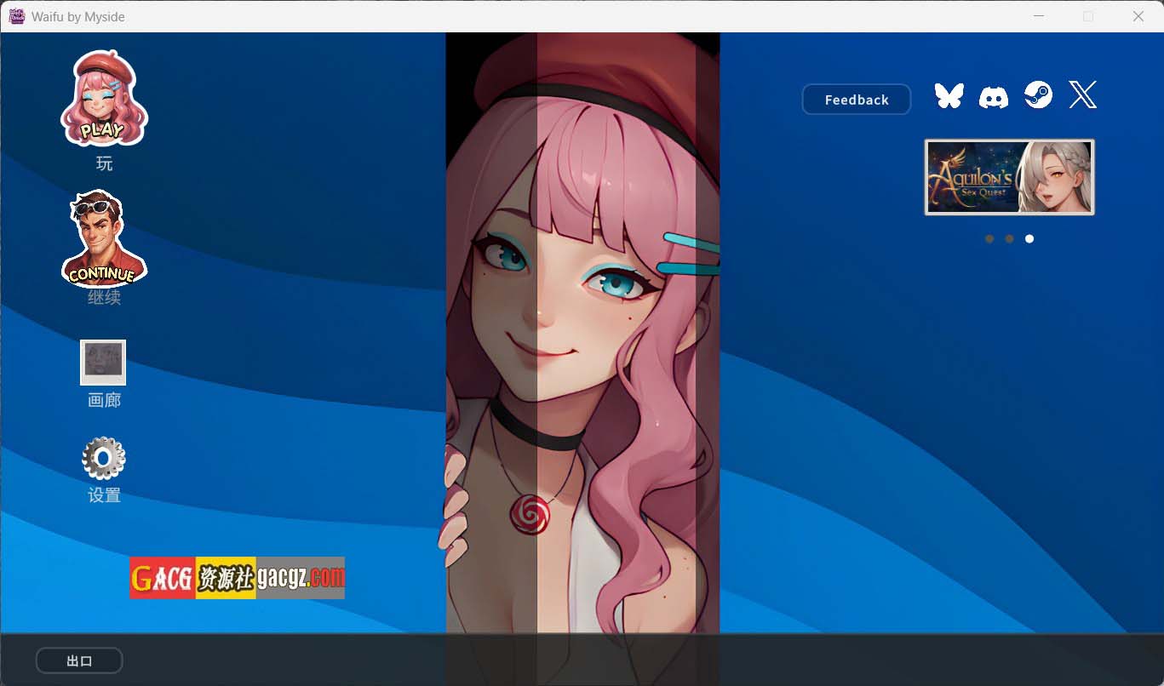Select the third active carousel dot

[x=1029, y=239]
